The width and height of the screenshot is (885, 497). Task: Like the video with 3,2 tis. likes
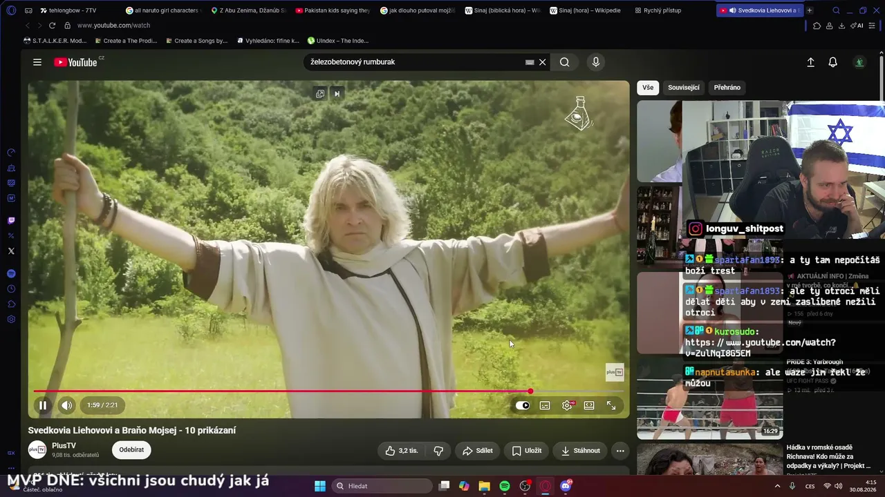point(401,451)
